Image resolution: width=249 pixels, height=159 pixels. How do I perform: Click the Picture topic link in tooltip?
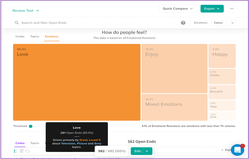click(82, 143)
